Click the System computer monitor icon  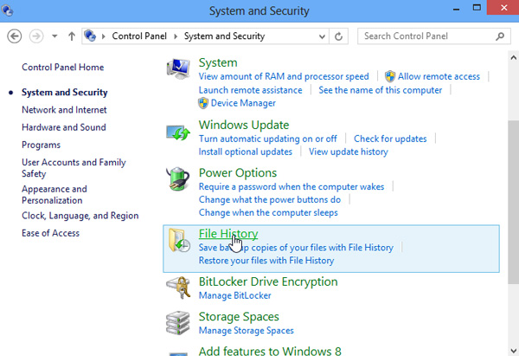178,68
